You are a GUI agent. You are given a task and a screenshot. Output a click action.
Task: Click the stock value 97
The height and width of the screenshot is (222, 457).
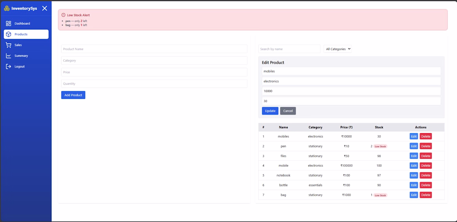click(x=379, y=176)
